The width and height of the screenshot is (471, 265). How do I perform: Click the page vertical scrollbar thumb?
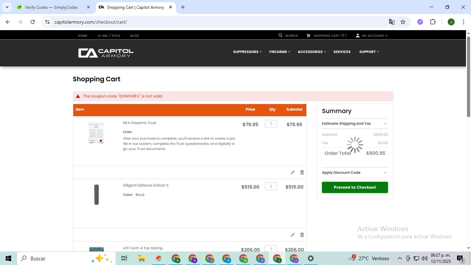[x=468, y=77]
